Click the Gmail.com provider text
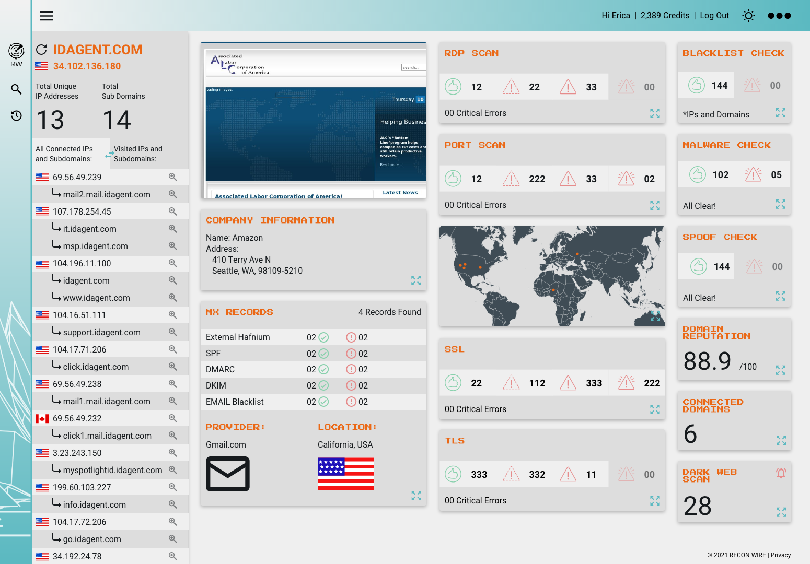This screenshot has height=564, width=810. click(226, 444)
